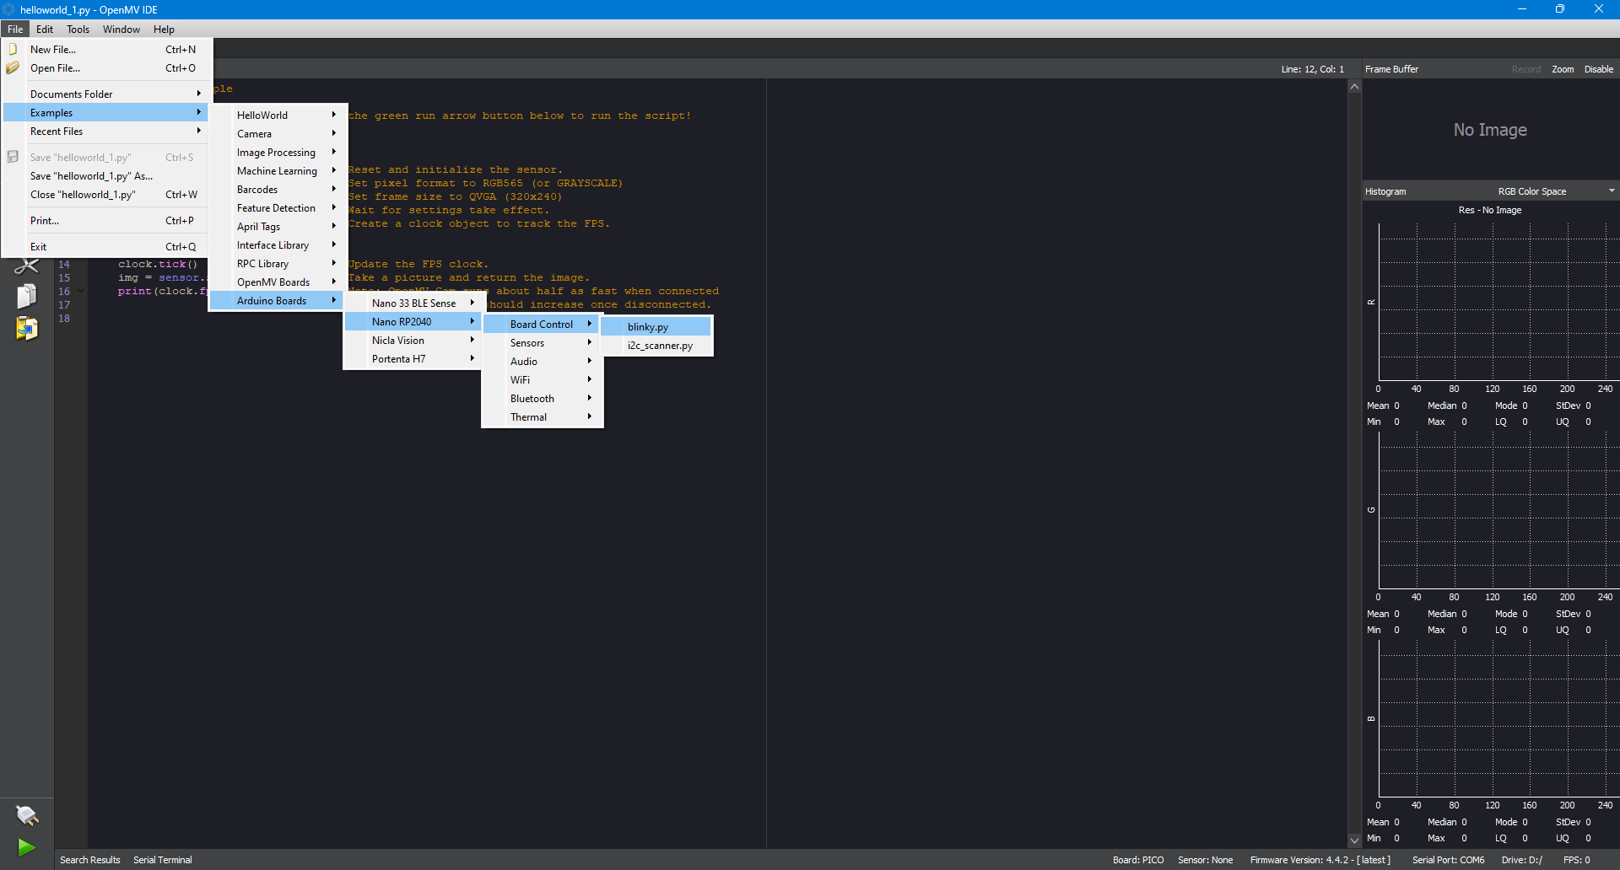Image resolution: width=1620 pixels, height=870 pixels.
Task: Expand the April Tags examples submenu
Action: [277, 227]
